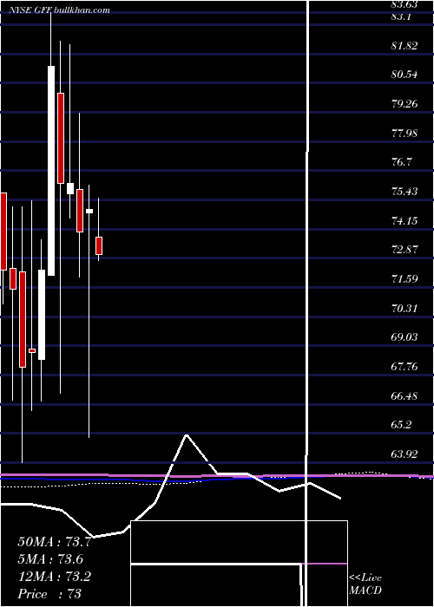Click the <<Live MACD label
The image size is (434, 607).
(x=365, y=584)
